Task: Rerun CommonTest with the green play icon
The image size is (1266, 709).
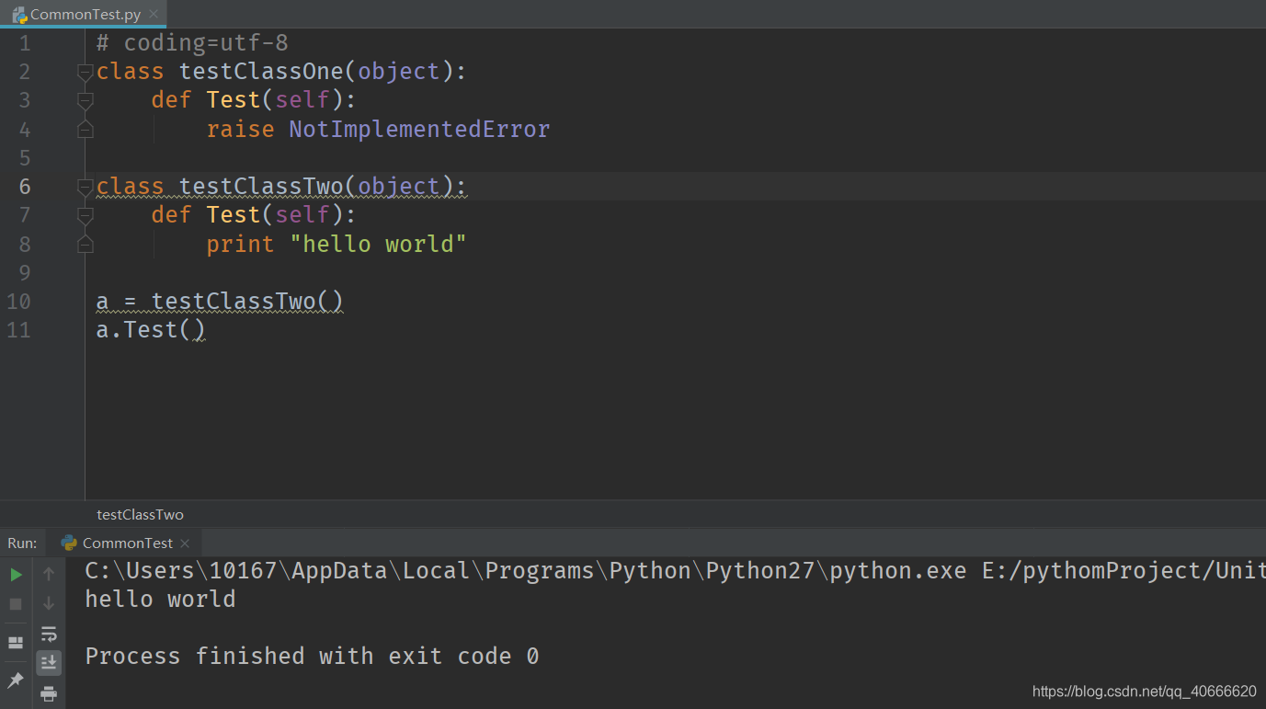Action: [x=16, y=575]
